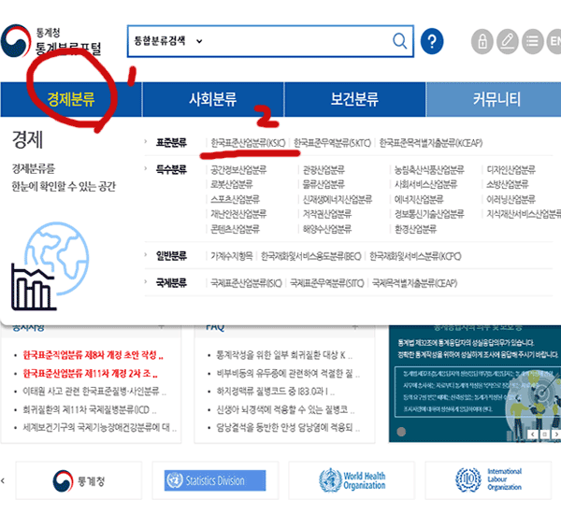Open 스포츠산업분류 link
This screenshot has height=514, width=561.
click(235, 199)
